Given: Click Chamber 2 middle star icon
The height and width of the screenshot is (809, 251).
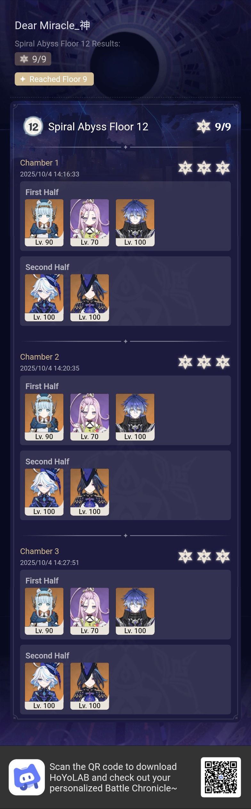Looking at the screenshot, I should (204, 362).
